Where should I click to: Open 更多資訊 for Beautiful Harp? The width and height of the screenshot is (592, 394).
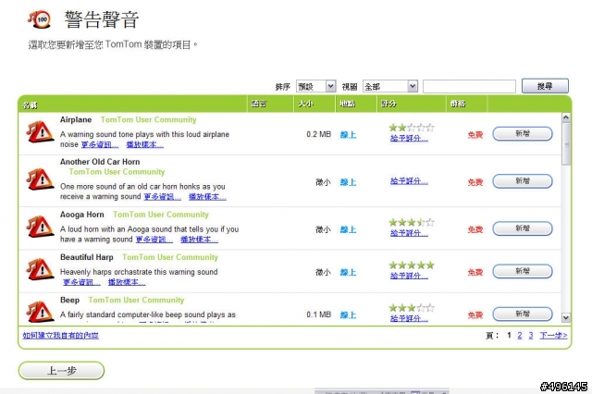tap(81, 282)
